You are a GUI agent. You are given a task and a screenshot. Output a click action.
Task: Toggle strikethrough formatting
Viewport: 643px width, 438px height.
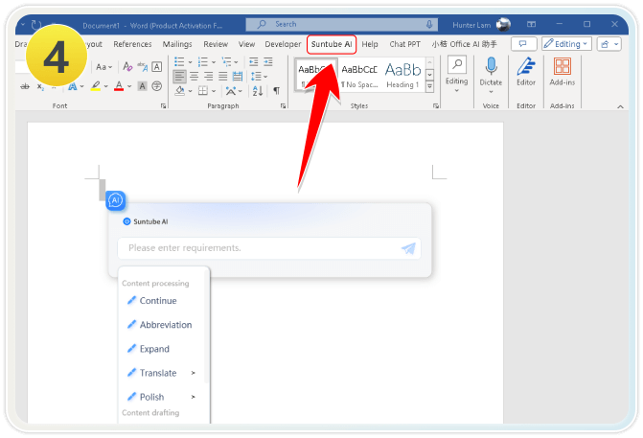click(25, 86)
